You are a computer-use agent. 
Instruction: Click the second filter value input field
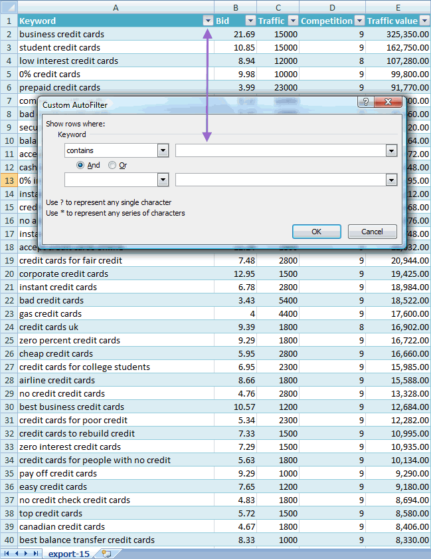click(x=280, y=180)
